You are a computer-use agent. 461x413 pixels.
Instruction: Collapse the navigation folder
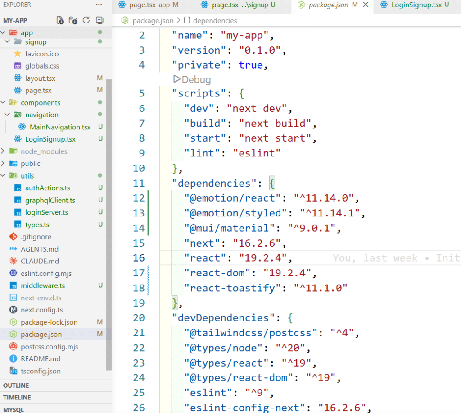tap(7, 114)
